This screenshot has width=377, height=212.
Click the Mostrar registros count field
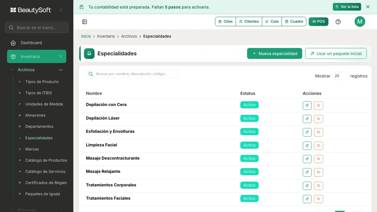coord(340,76)
